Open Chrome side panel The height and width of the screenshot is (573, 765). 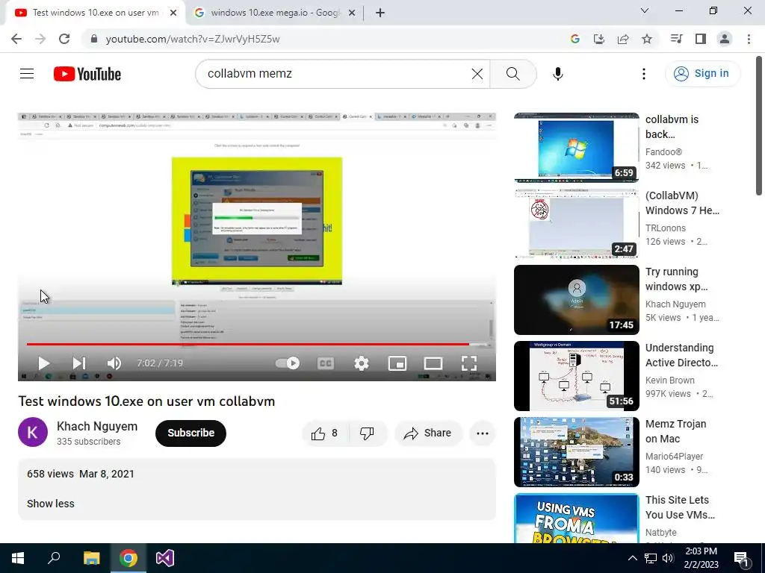click(x=701, y=39)
